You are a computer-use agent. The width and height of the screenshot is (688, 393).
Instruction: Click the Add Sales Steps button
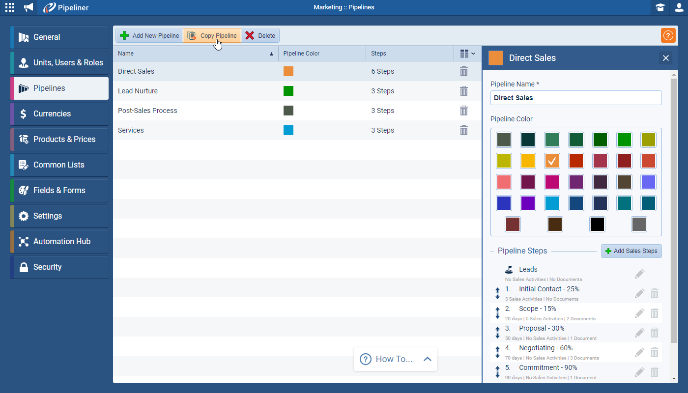pos(631,251)
